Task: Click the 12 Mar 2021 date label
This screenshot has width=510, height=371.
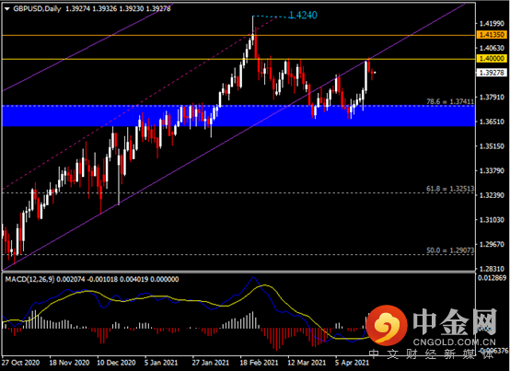Action: tap(307, 363)
